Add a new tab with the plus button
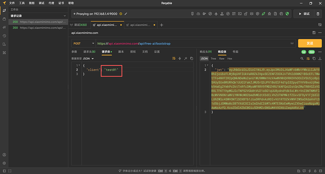325x174 pixels. pos(162,25)
